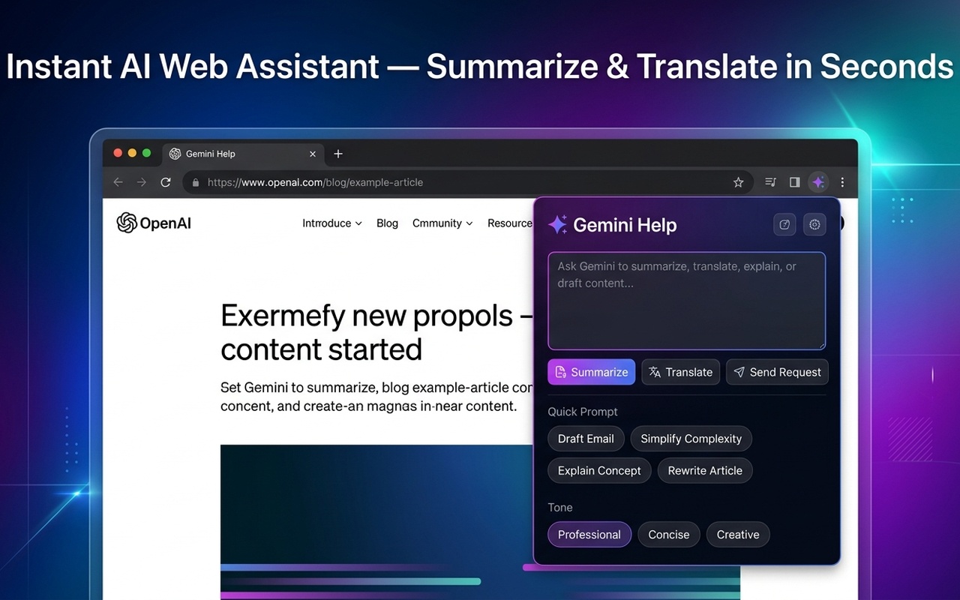The image size is (960, 600).
Task: Open a new tab with the plus button
Action: click(338, 154)
